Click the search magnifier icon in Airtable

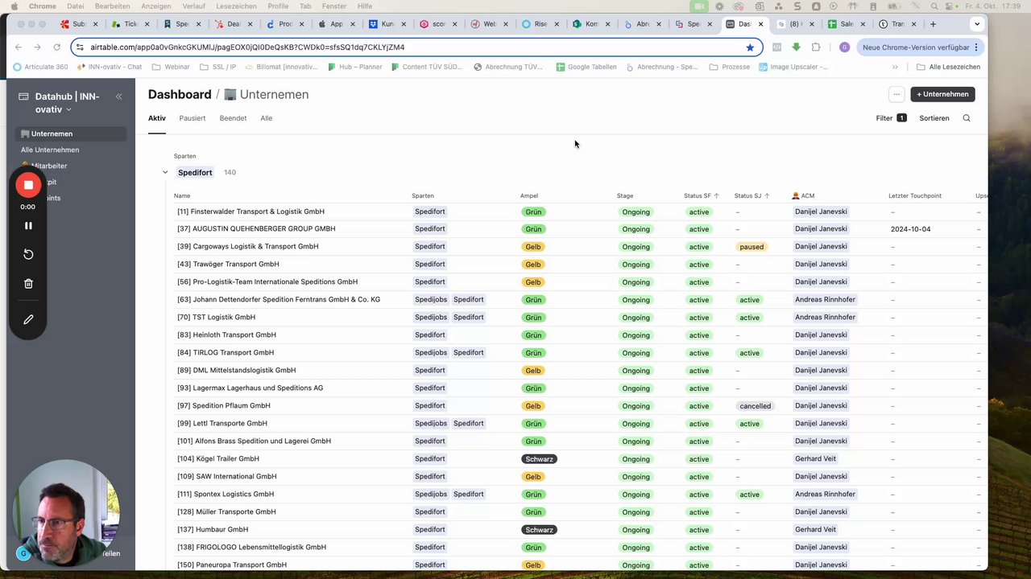click(x=967, y=118)
